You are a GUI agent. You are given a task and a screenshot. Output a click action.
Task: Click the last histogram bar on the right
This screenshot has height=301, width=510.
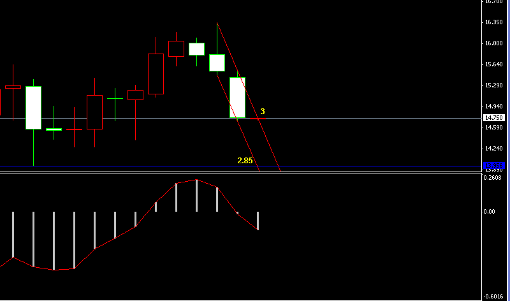[x=258, y=221]
